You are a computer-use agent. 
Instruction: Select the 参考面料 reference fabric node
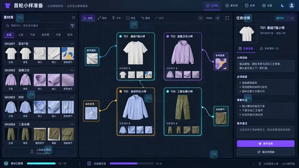(x=92, y=56)
